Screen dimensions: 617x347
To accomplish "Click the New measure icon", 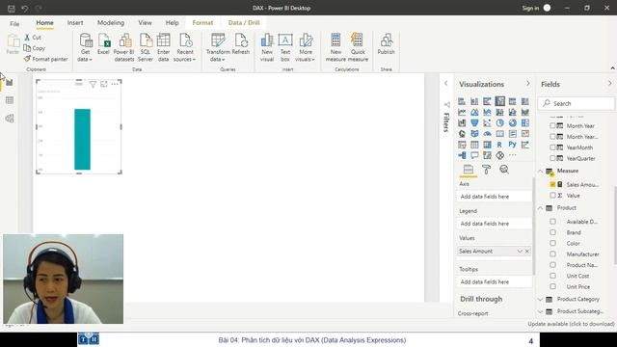I will (335, 47).
